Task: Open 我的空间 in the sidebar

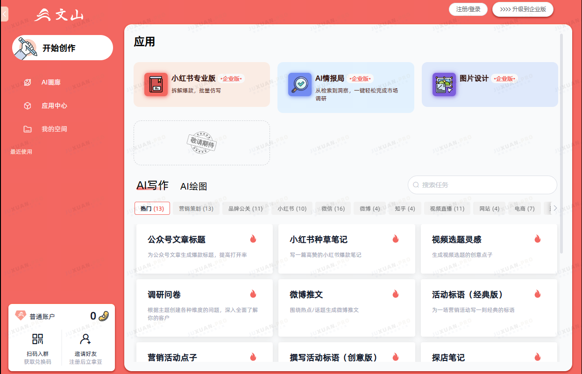Action: point(54,129)
